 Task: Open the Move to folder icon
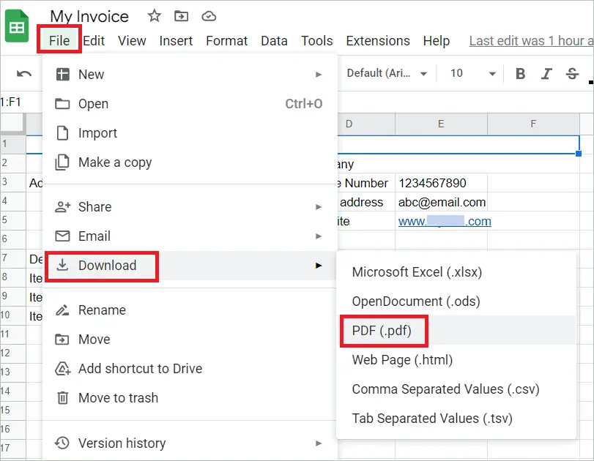(180, 15)
